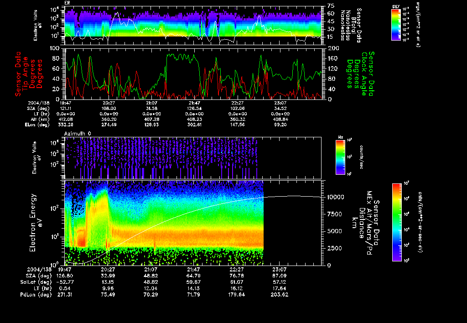The width and height of the screenshot is (467, 323).
Task: Select ELon value 274.49
Action: click(109, 125)
